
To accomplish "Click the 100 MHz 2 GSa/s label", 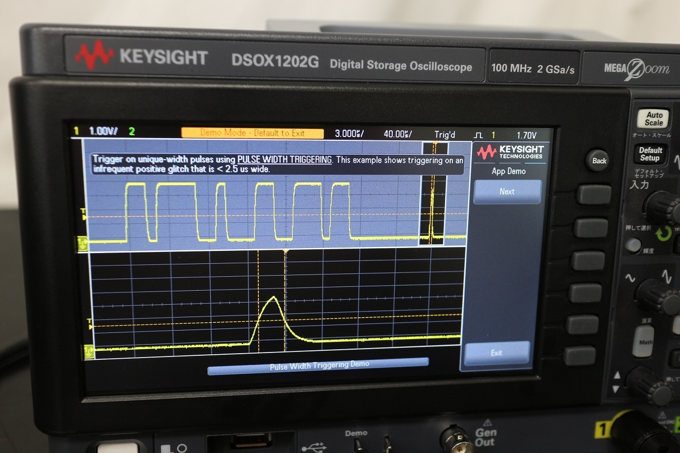I will pyautogui.click(x=533, y=68).
